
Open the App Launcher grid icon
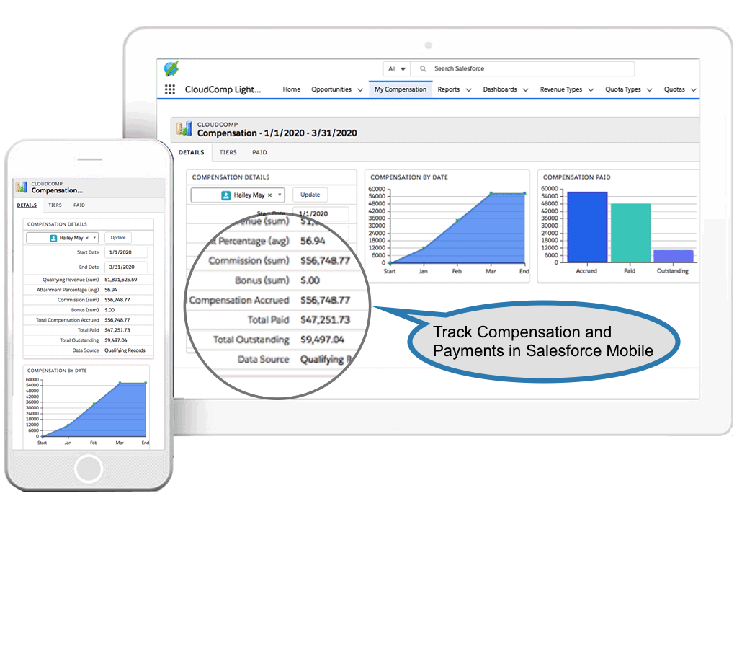click(169, 89)
